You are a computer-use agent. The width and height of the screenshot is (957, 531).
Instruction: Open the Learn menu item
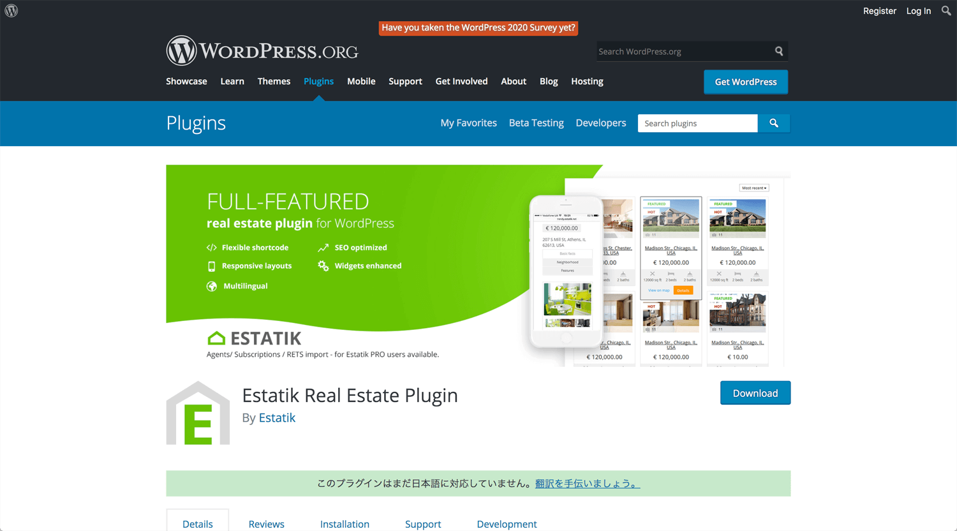click(232, 82)
